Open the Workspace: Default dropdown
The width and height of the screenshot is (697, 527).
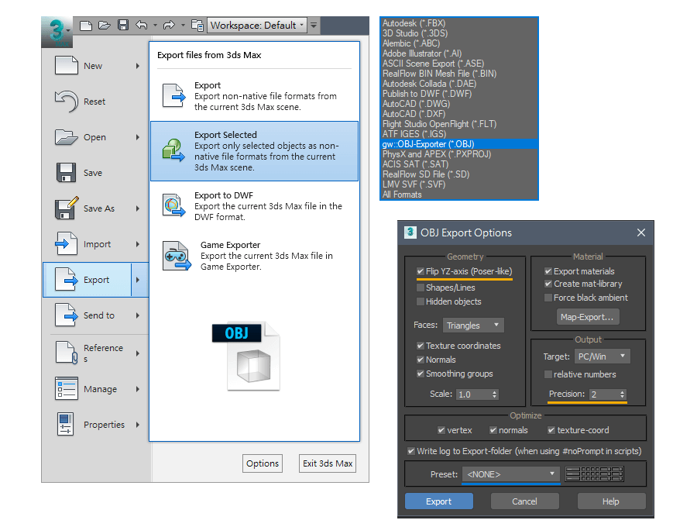[x=257, y=26]
